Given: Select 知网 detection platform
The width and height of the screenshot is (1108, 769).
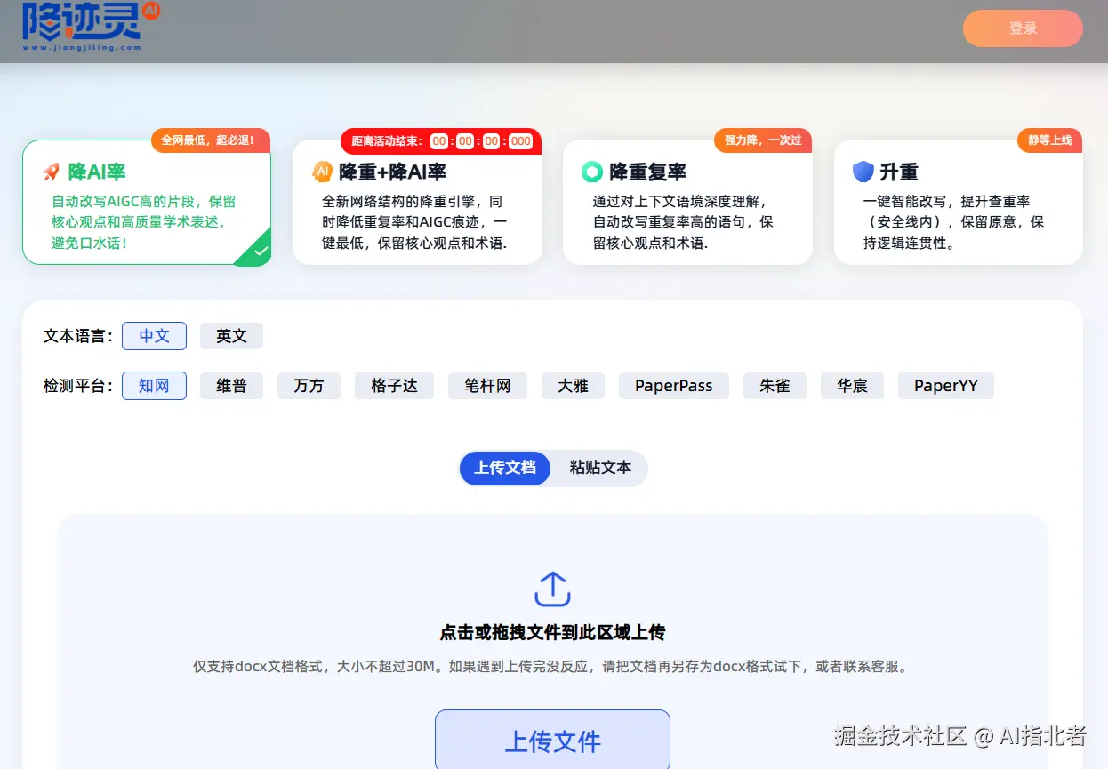Looking at the screenshot, I should [154, 386].
